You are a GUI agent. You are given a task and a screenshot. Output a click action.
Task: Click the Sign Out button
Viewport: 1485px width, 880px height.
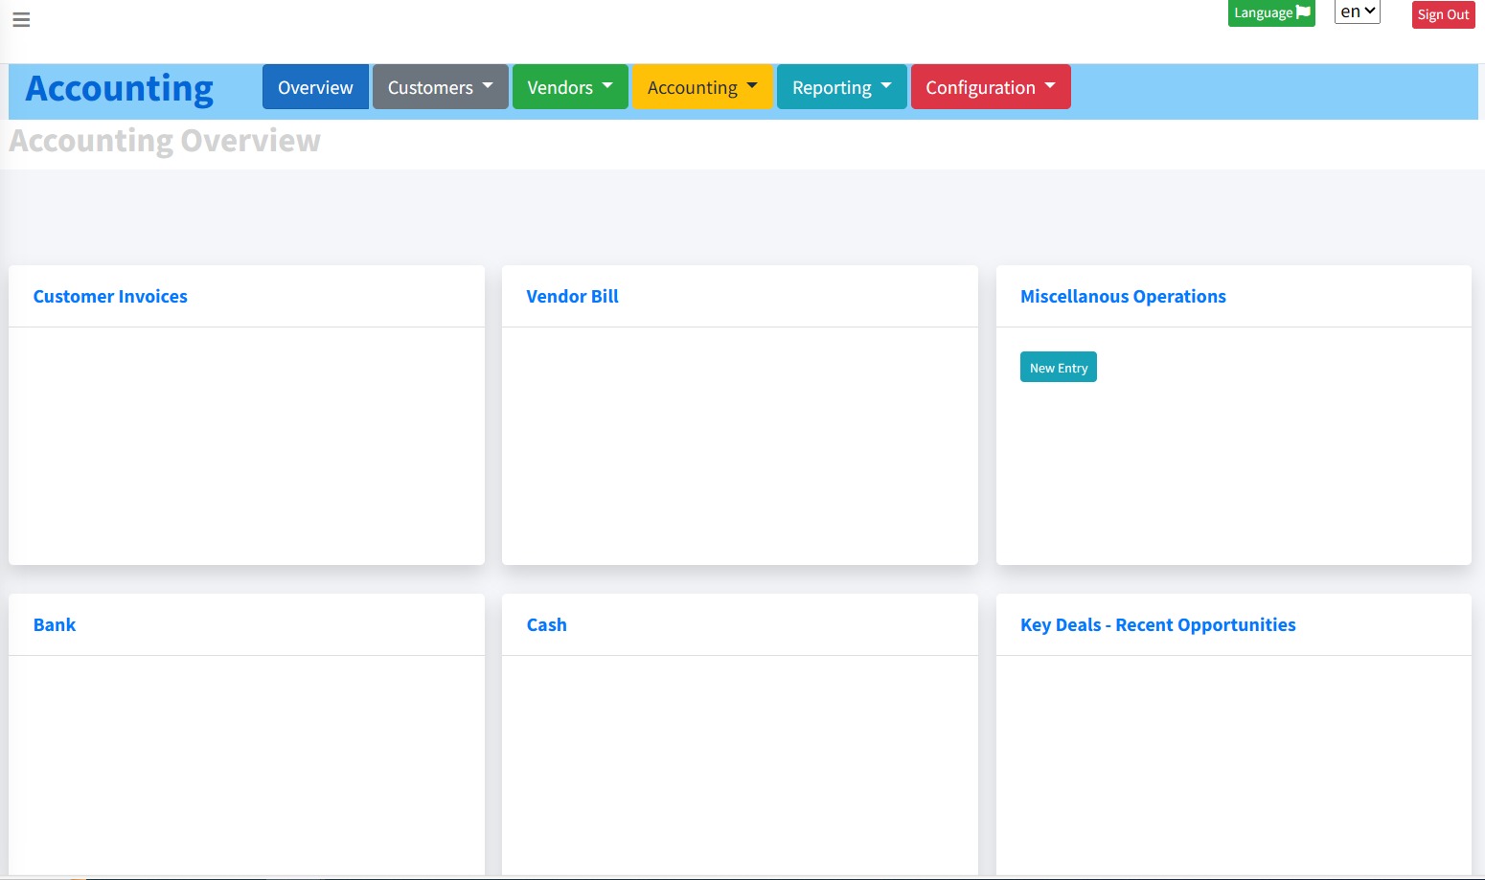click(x=1443, y=14)
